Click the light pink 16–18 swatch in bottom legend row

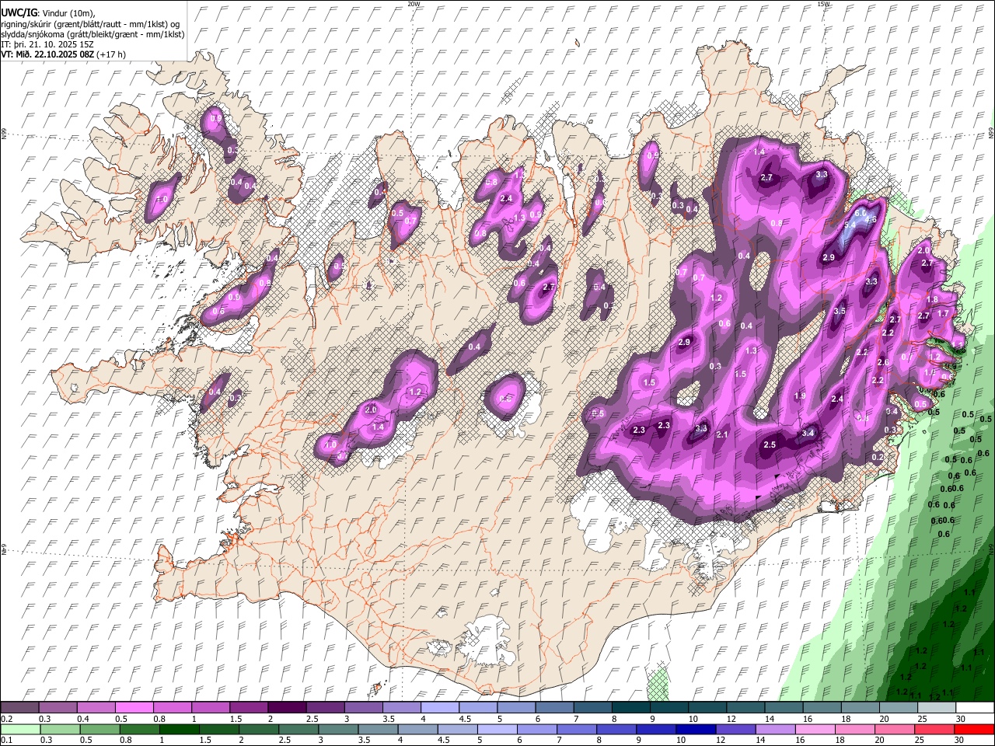(815, 729)
